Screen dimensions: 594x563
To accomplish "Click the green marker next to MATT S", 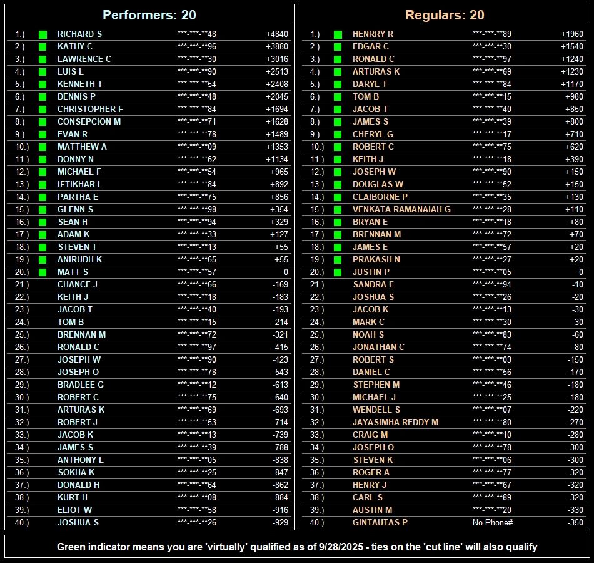I will pos(43,272).
